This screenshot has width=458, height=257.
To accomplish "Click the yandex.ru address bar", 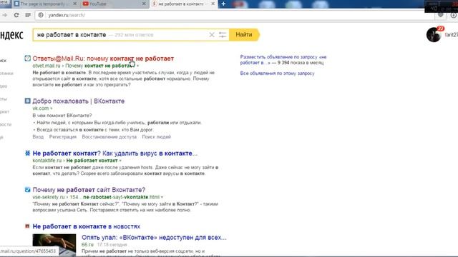I will tap(234, 15).
